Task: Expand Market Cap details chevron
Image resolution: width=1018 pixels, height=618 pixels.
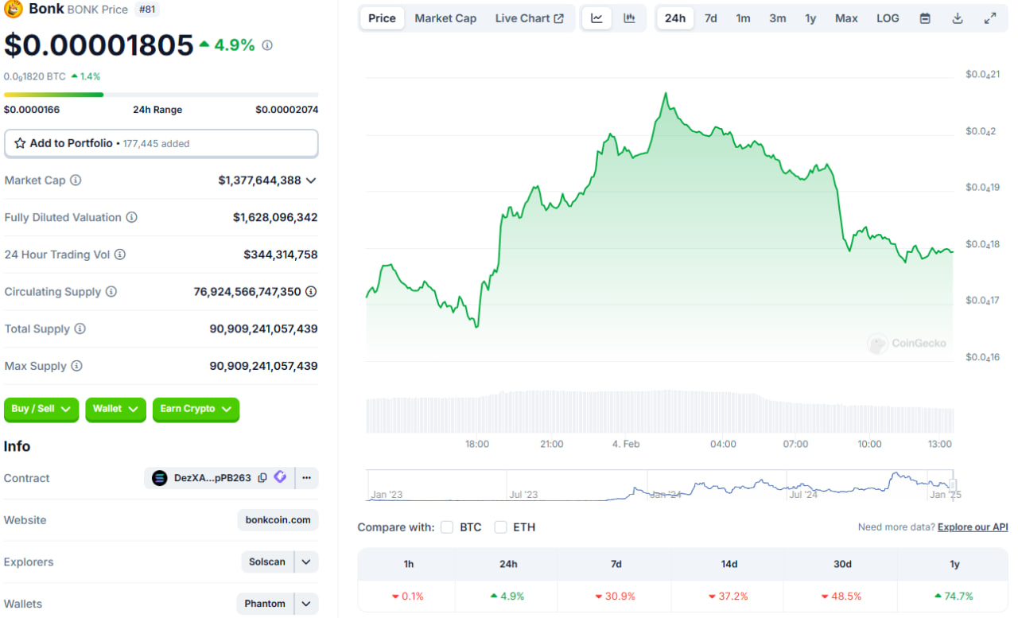Action: point(311,181)
